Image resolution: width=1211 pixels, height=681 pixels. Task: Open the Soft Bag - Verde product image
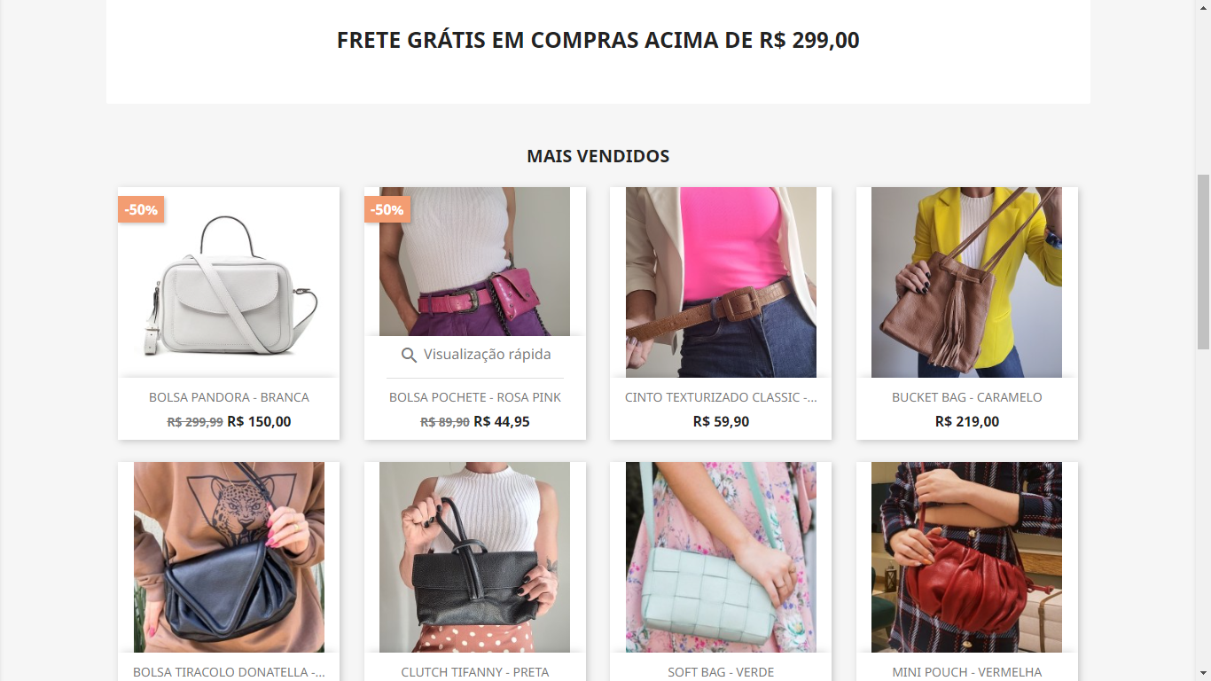[721, 557]
